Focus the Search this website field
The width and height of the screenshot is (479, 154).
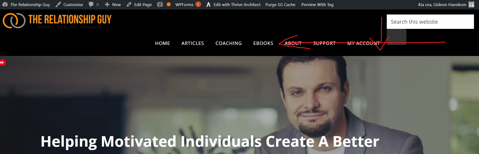[x=430, y=22]
